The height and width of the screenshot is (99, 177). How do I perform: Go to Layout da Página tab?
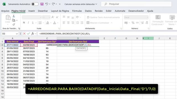(x=60, y=11)
